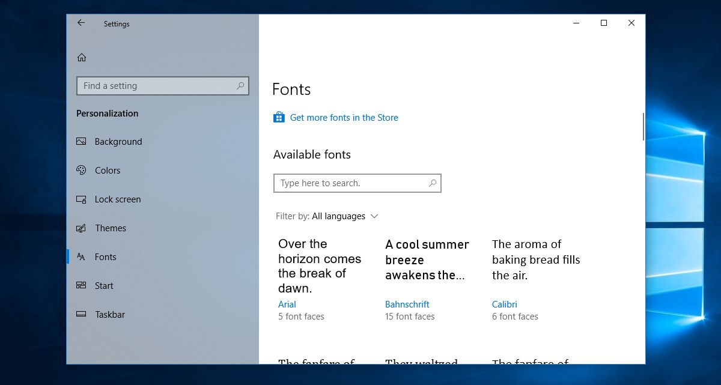Go back with the Settings back arrow

(81, 23)
